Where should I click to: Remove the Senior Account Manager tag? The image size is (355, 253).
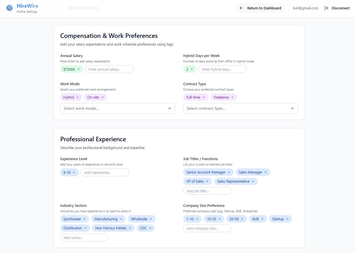(229, 172)
